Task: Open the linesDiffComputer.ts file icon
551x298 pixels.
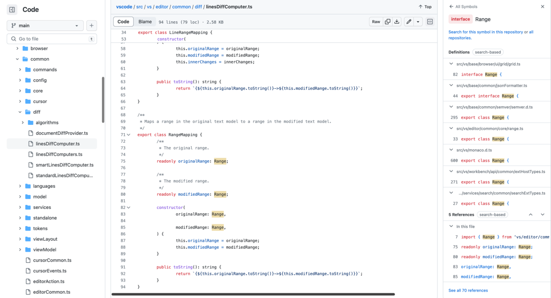Action: [31, 144]
